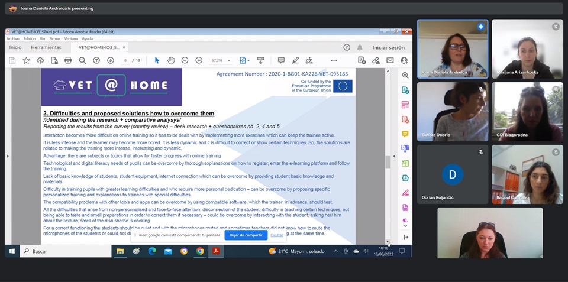Image resolution: width=568 pixels, height=282 pixels.
Task: Click the vertical scrollbar thumb in the document
Action: pos(388,161)
